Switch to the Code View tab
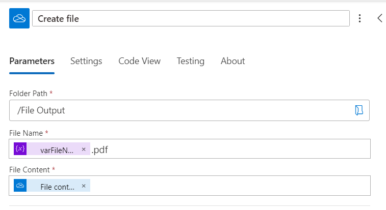The height and width of the screenshot is (210, 386). tap(139, 61)
